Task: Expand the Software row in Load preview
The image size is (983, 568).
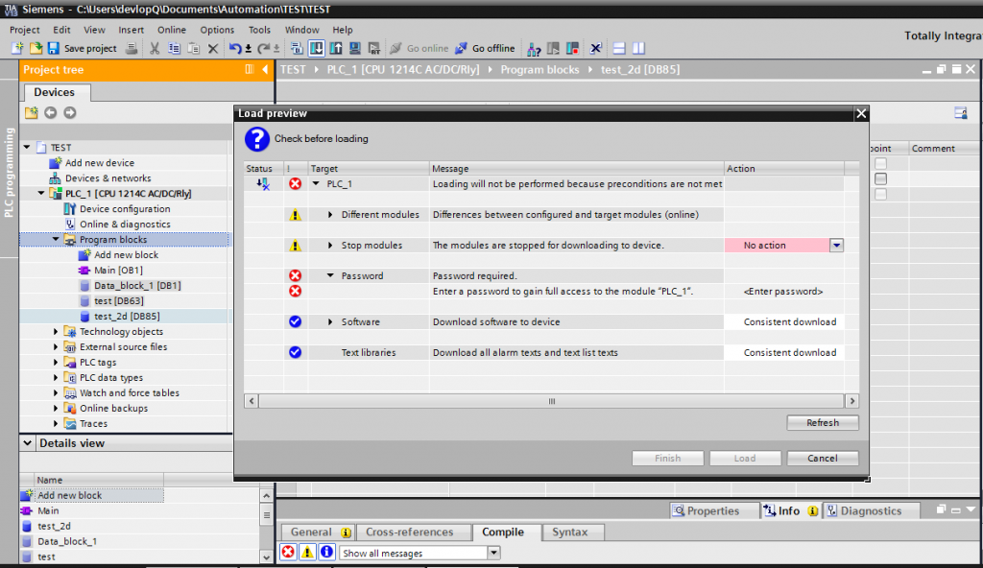Action: [330, 321]
